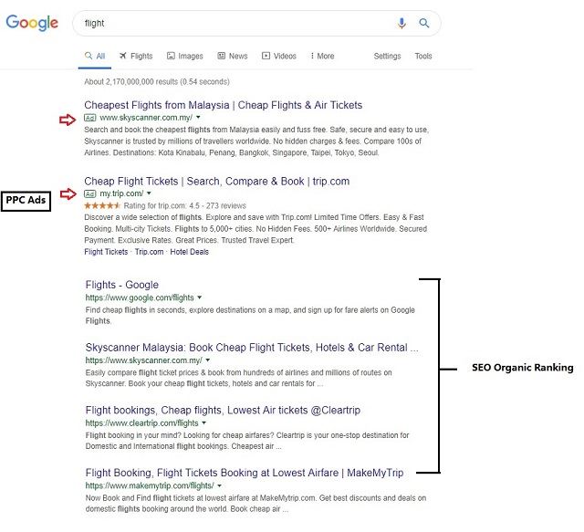Open the MakeMyTrip 'Flight Booking' result
Viewport: 584px width, 532px height.
pos(245,473)
